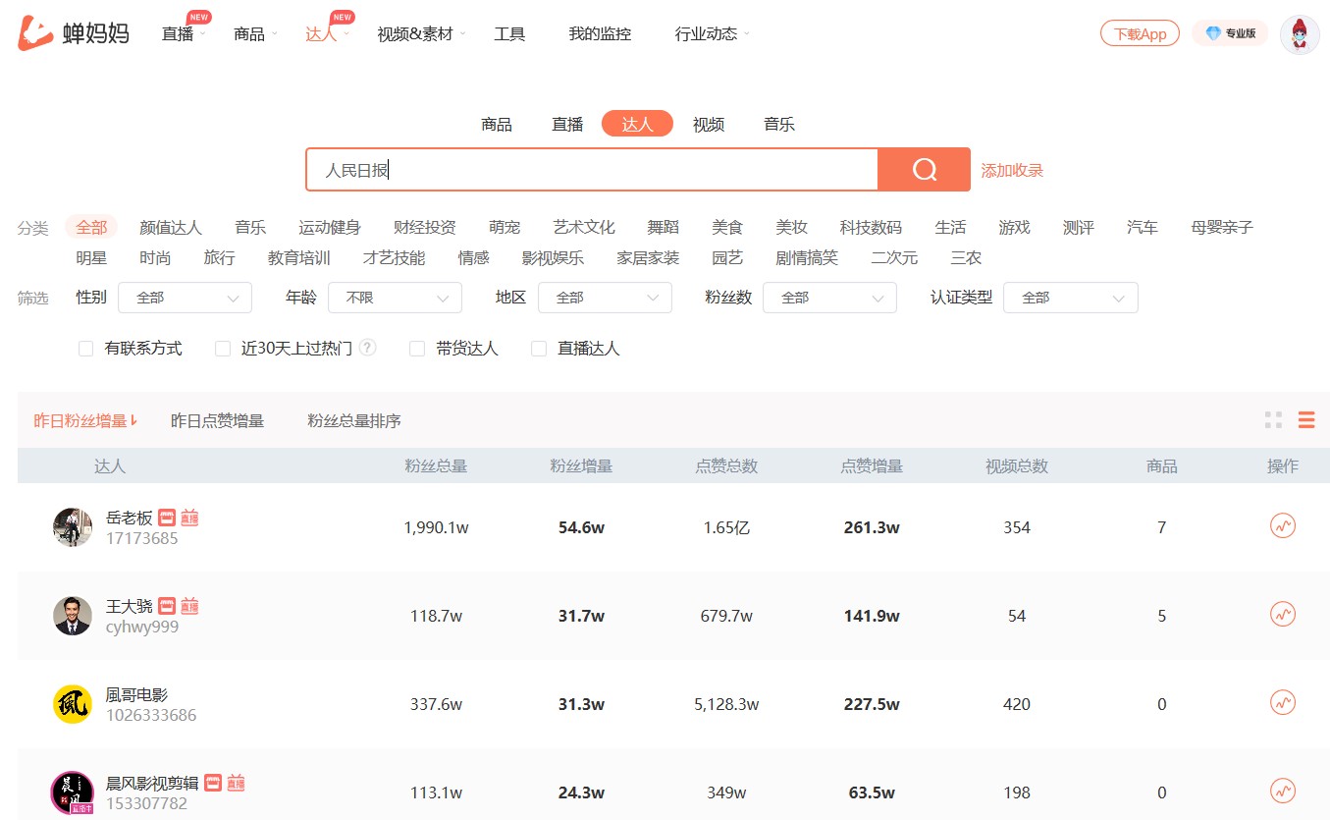Click the 下载App button
The width and height of the screenshot is (1330, 820).
click(x=1140, y=33)
